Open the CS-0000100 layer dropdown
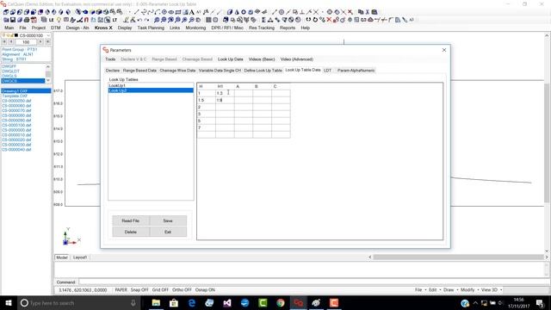The width and height of the screenshot is (551, 310). 48,35
